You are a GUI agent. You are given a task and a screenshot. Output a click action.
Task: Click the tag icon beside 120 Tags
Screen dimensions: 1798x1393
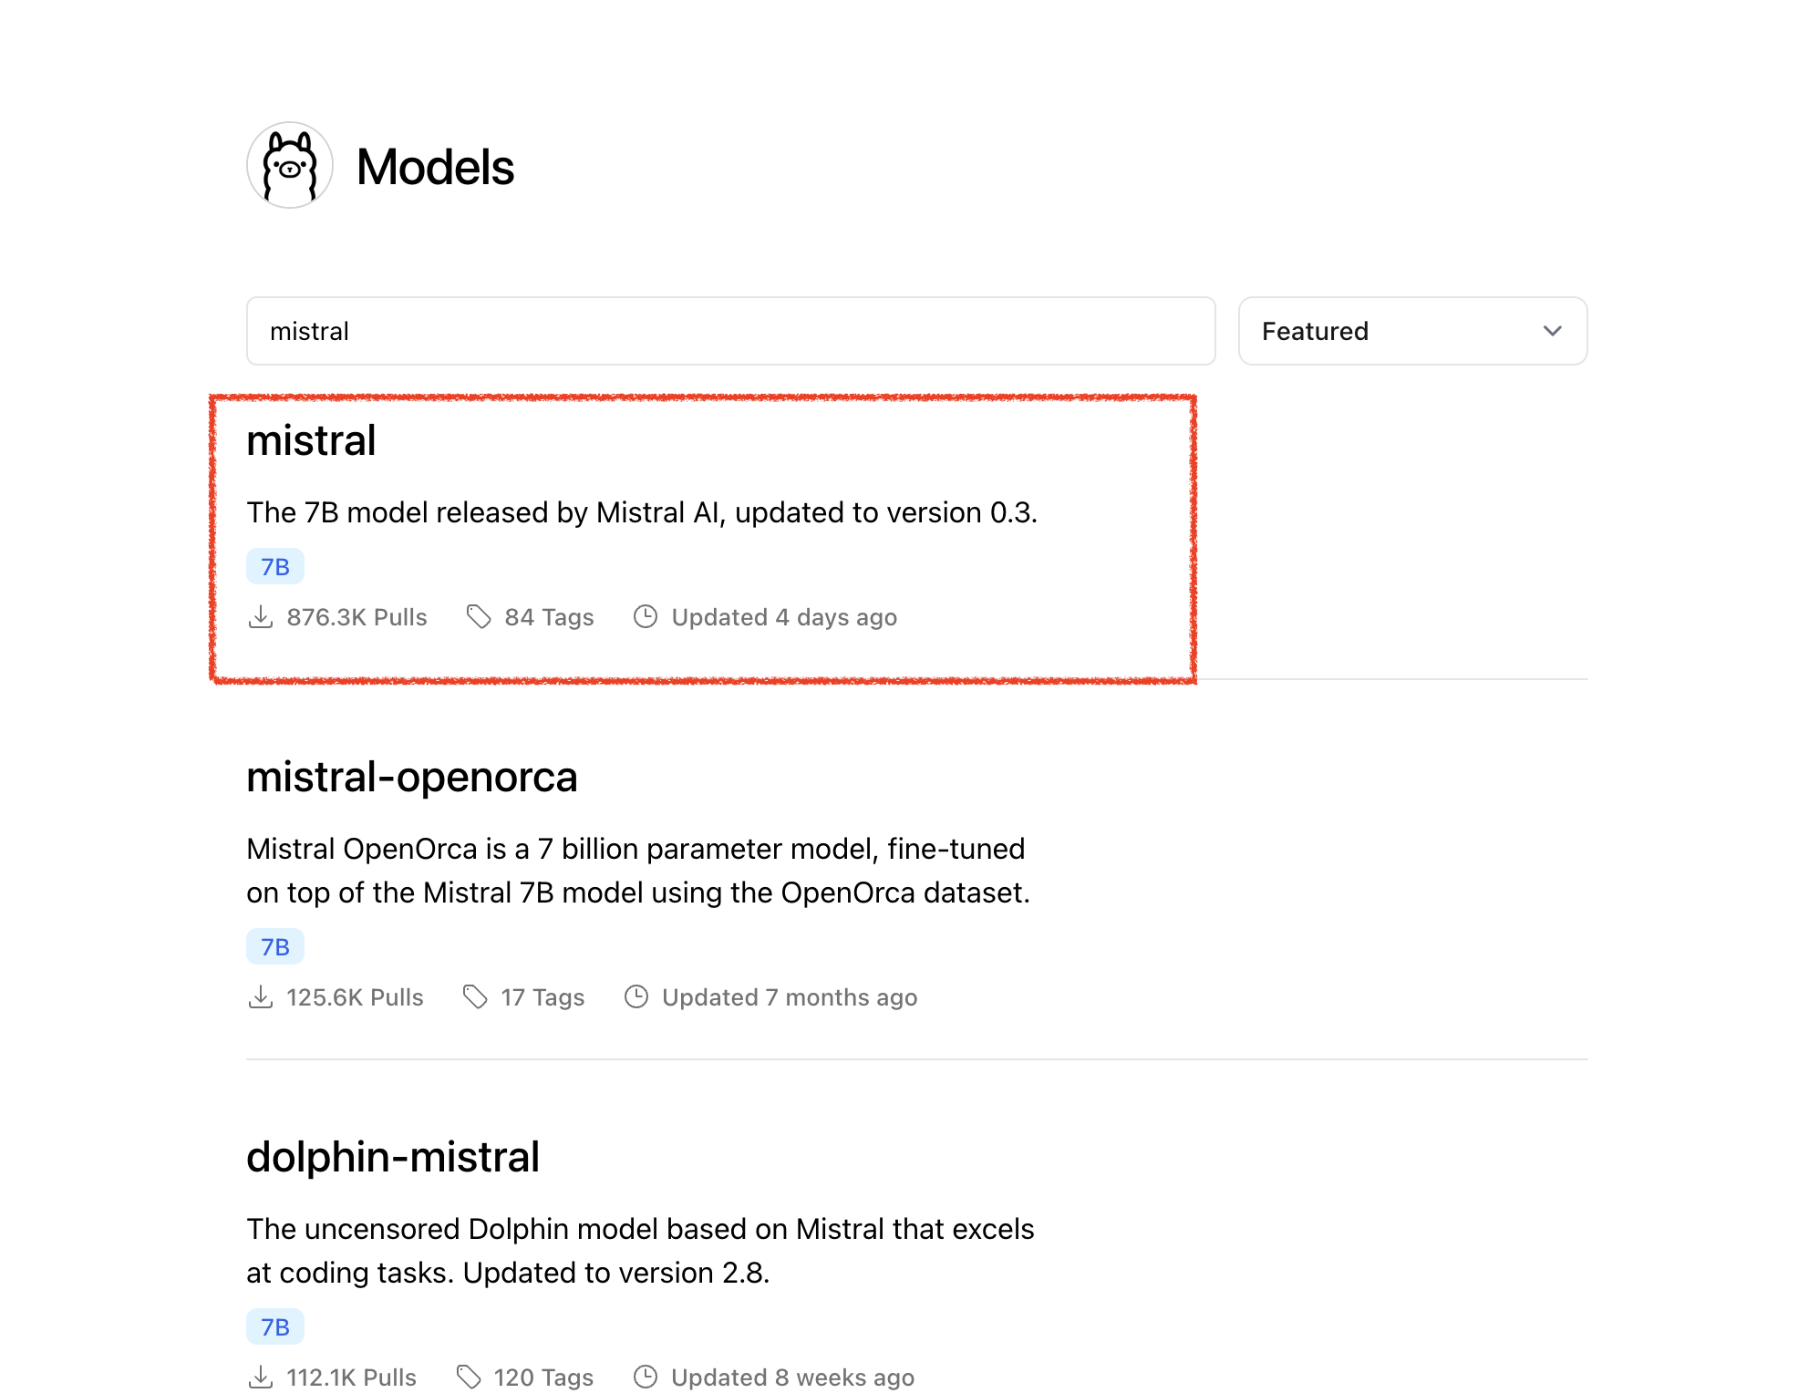tap(469, 1377)
